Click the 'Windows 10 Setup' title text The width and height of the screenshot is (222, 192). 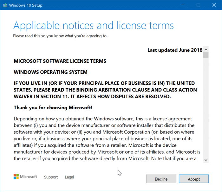(26, 5)
